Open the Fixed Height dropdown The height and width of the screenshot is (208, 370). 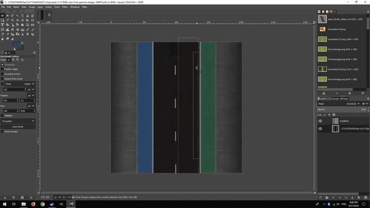[20, 84]
